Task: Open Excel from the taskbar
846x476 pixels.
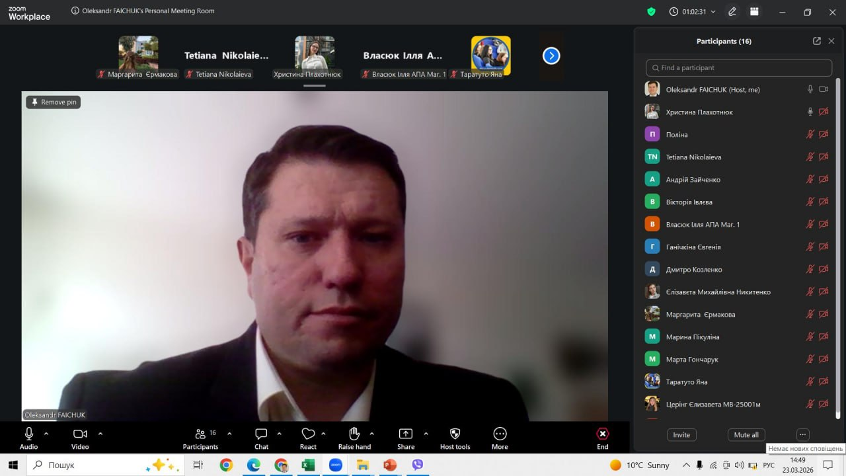Action: [x=308, y=465]
